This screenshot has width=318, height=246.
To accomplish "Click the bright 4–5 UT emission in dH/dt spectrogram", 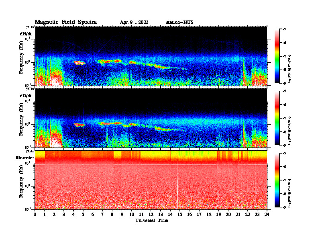I will click(79, 63).
